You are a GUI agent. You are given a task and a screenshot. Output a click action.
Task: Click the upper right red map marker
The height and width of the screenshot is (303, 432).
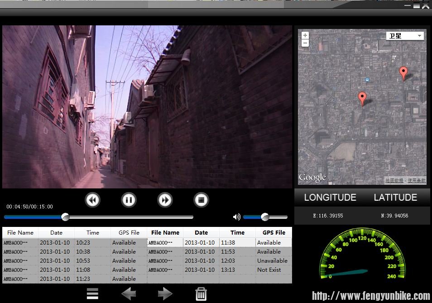tap(403, 72)
